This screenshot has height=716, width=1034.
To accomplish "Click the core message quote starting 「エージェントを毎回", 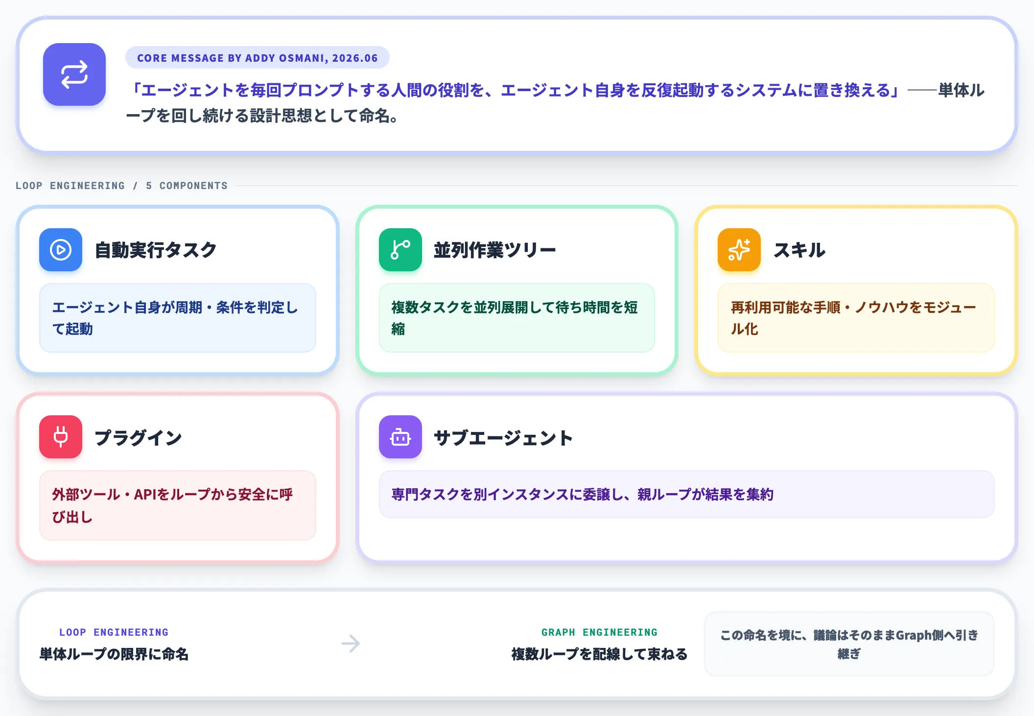I will pyautogui.click(x=555, y=103).
